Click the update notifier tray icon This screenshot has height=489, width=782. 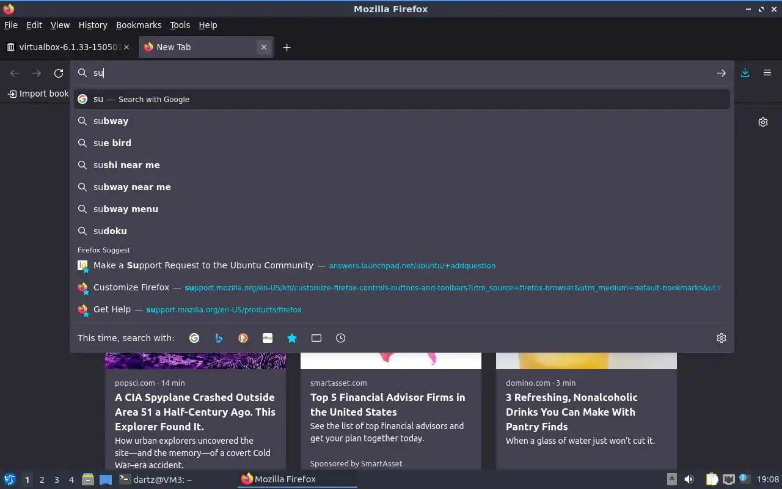click(744, 479)
